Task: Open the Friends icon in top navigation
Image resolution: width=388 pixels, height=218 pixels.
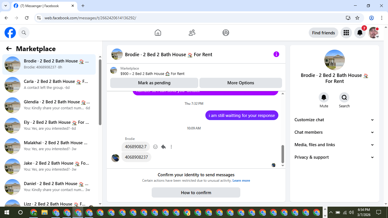Action: tap(192, 33)
